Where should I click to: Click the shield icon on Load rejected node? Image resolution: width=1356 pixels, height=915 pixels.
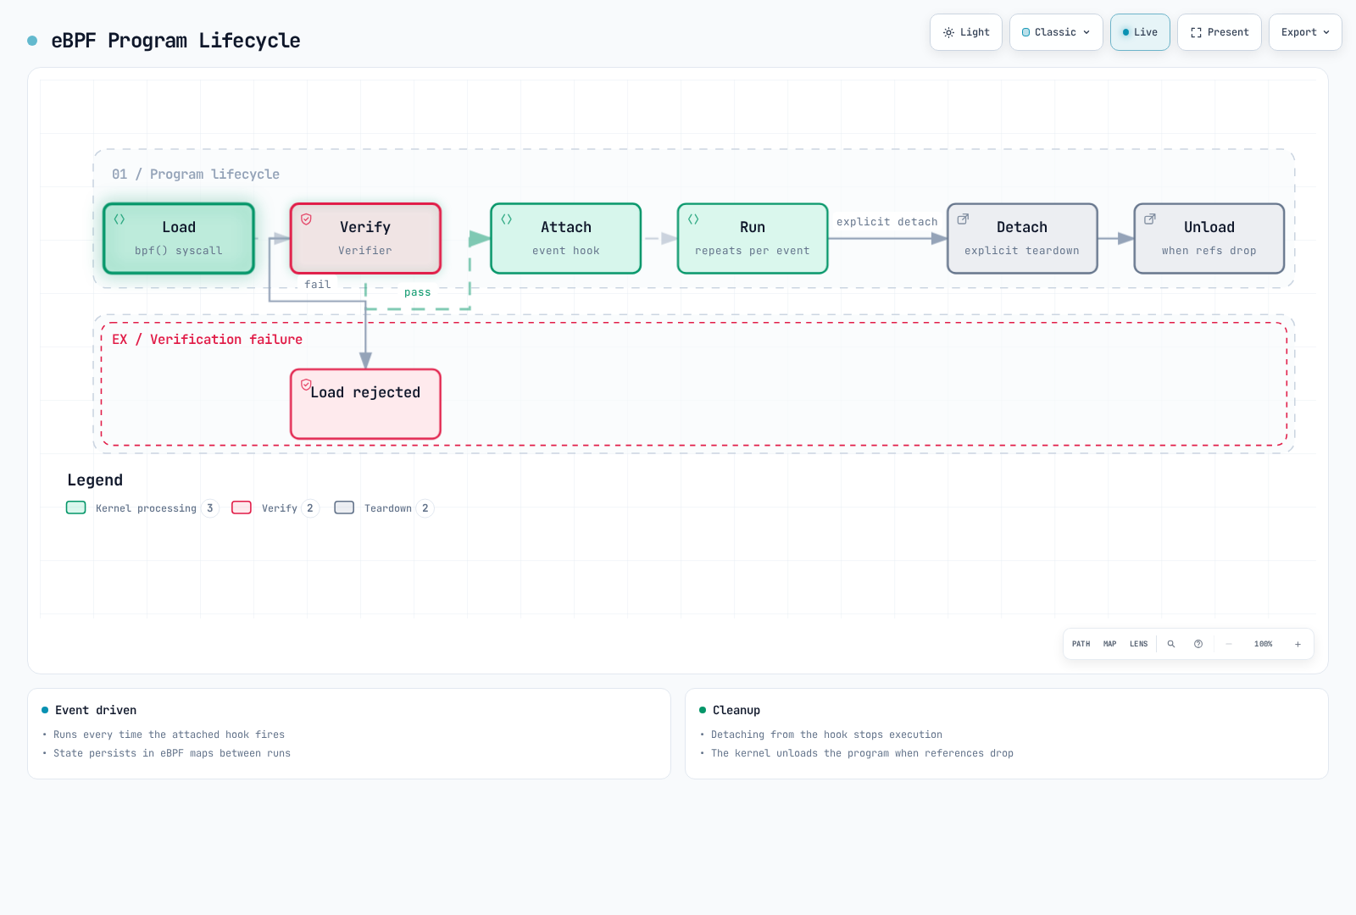click(307, 384)
